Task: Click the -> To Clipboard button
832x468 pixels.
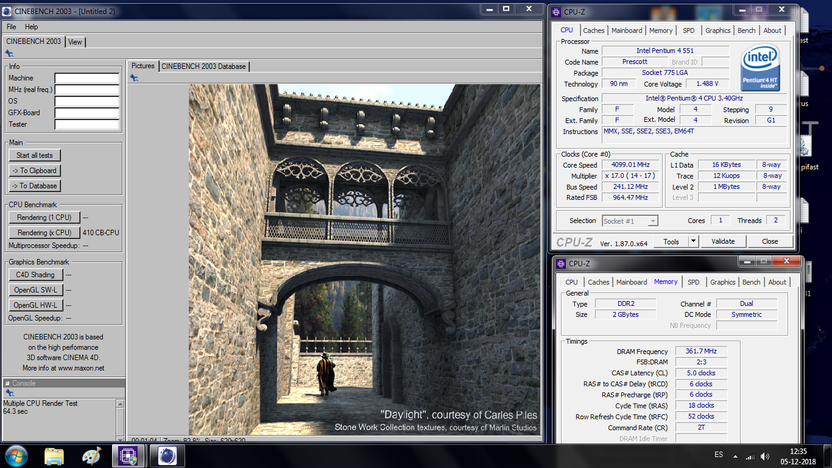Action: coord(35,171)
